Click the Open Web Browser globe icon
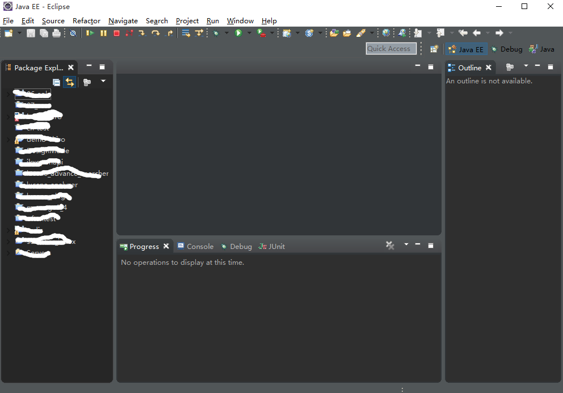The width and height of the screenshot is (563, 393). pos(386,33)
